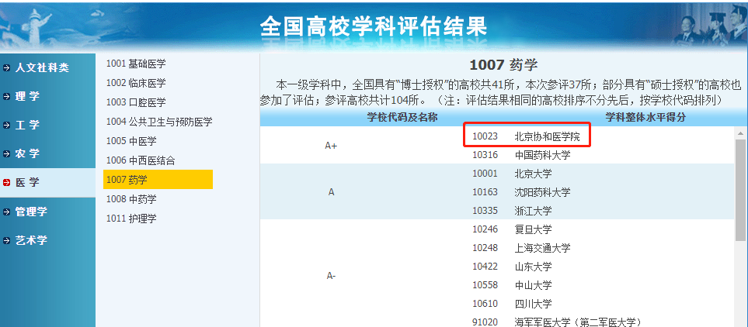Open discipline 1001 基础医学
The image size is (748, 327).
coord(136,64)
